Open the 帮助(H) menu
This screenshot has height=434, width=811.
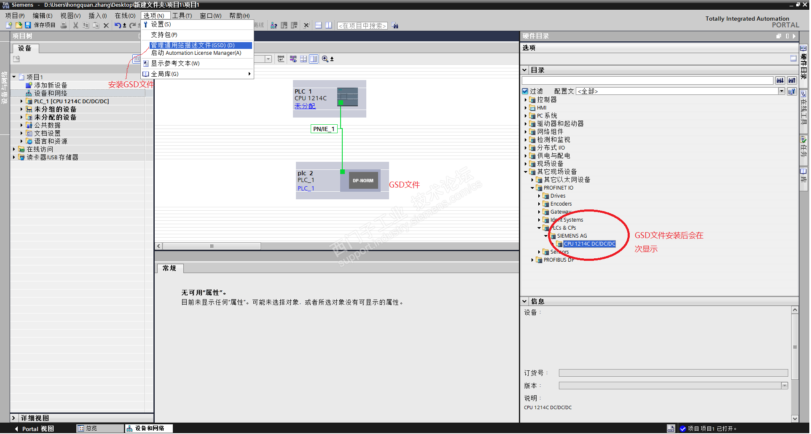click(239, 16)
